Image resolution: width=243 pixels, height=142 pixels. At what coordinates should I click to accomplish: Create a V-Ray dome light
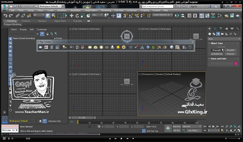(x=95, y=47)
